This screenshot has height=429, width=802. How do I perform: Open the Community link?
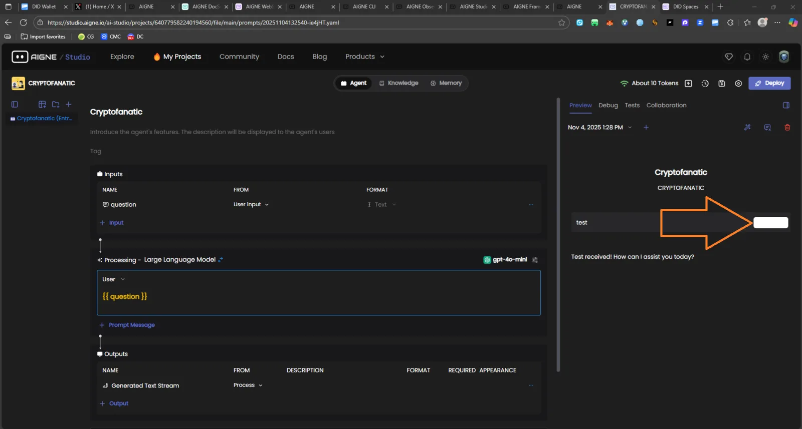tap(239, 57)
